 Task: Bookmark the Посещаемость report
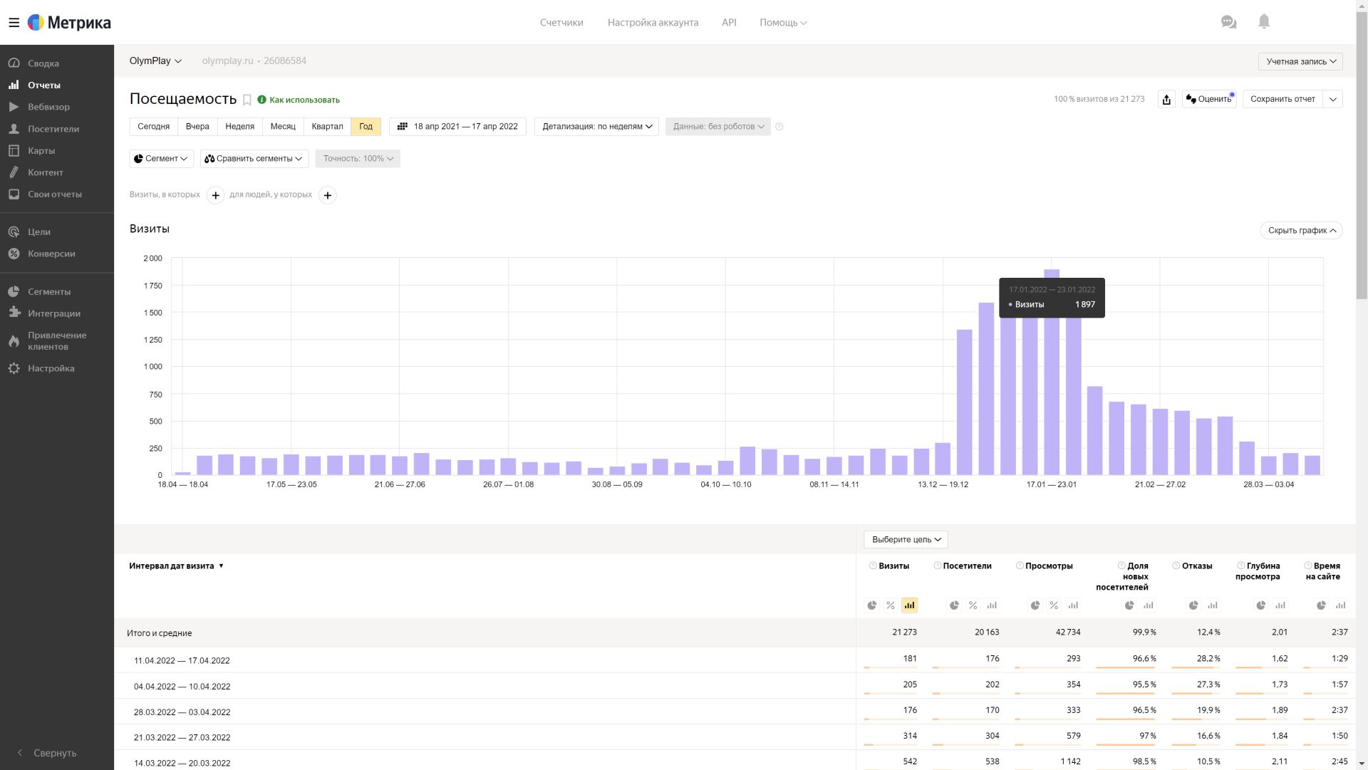[247, 100]
